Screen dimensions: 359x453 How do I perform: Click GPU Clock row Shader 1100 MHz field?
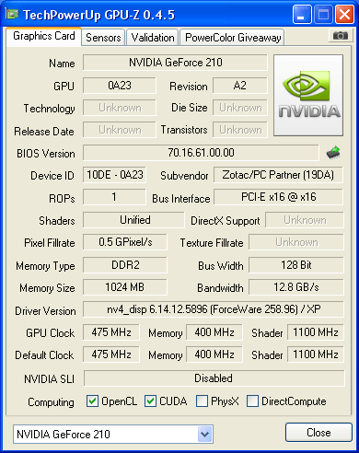[x=316, y=332]
